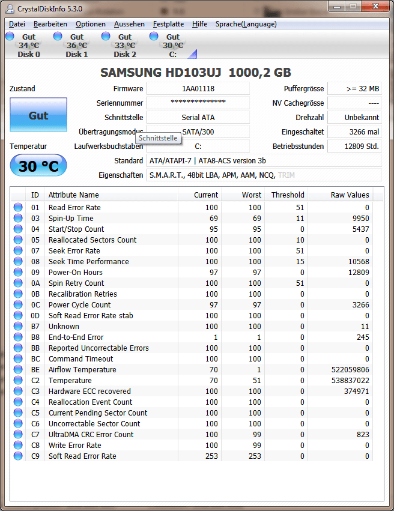Click the Attribute Name column header
The image size is (394, 511).
(111, 195)
